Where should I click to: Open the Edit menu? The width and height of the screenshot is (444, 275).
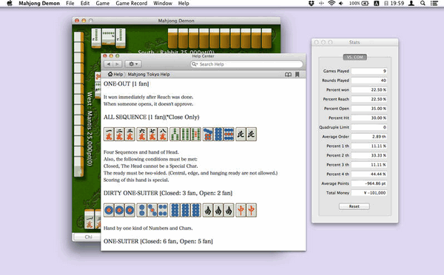tap(85, 4)
